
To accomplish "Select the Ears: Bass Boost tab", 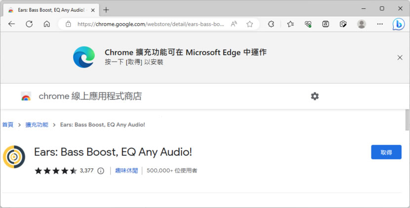I will pyautogui.click(x=51, y=10).
